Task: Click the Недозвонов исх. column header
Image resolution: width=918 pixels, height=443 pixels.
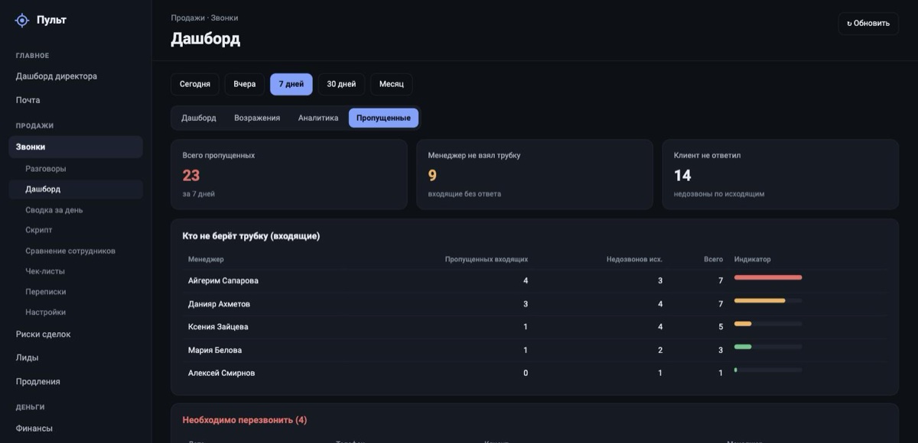Action: click(634, 260)
